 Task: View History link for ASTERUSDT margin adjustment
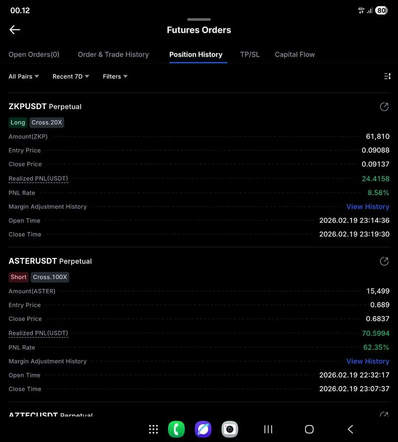point(368,361)
